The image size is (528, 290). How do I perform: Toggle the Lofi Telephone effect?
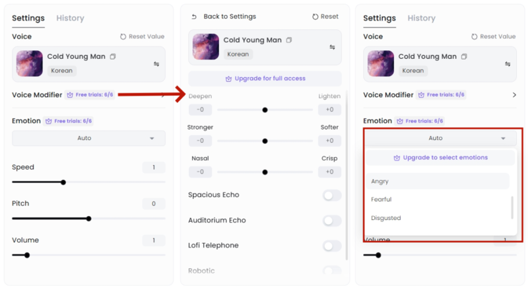tap(332, 246)
